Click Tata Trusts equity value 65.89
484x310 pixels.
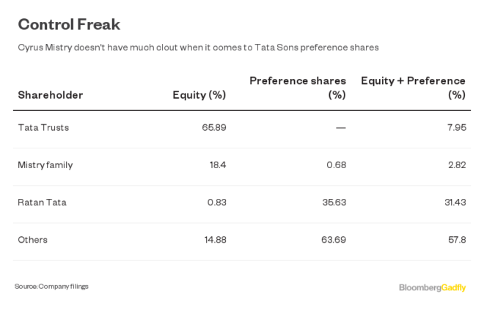(x=214, y=127)
